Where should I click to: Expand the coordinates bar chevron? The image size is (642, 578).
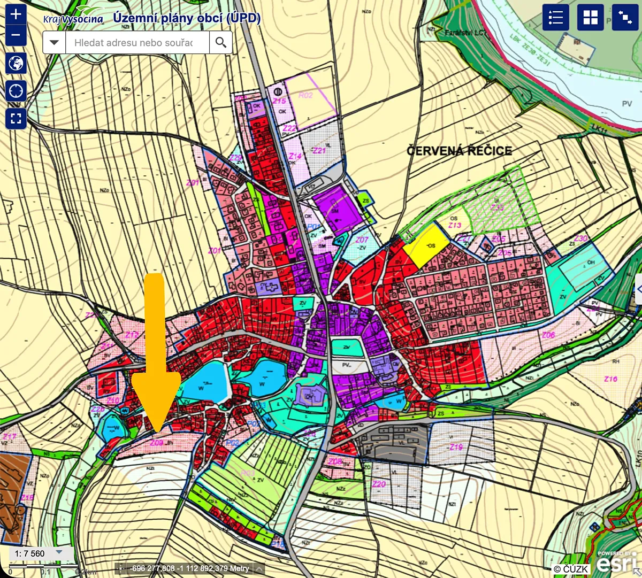coord(259,569)
